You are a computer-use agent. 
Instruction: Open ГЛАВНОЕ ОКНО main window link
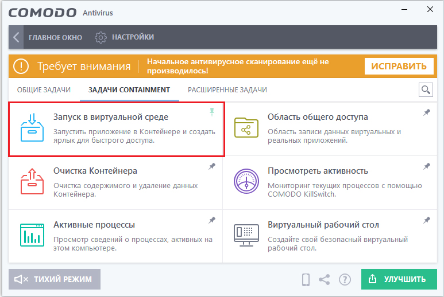coord(55,37)
